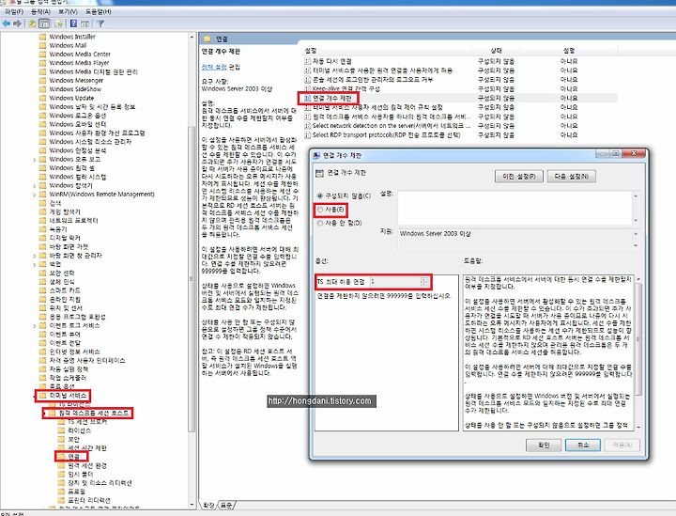676x516 pixels.
Task: Click the Back arrow in toolbar
Action: pos(6,23)
